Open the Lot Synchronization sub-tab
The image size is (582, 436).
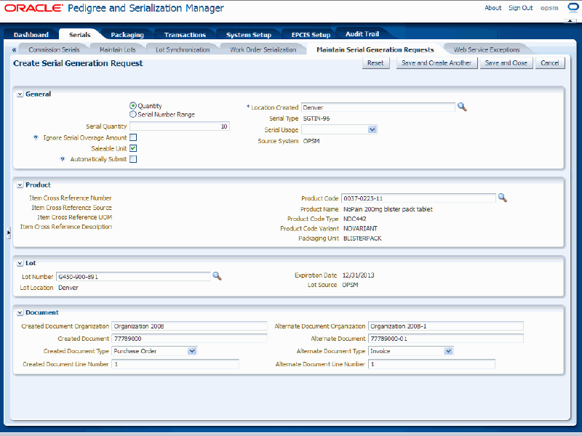click(x=183, y=49)
